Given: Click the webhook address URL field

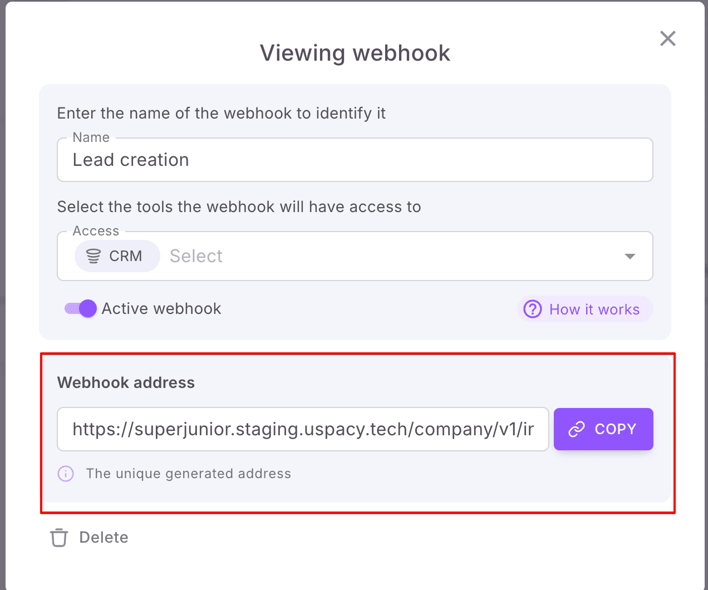Looking at the screenshot, I should click(303, 429).
